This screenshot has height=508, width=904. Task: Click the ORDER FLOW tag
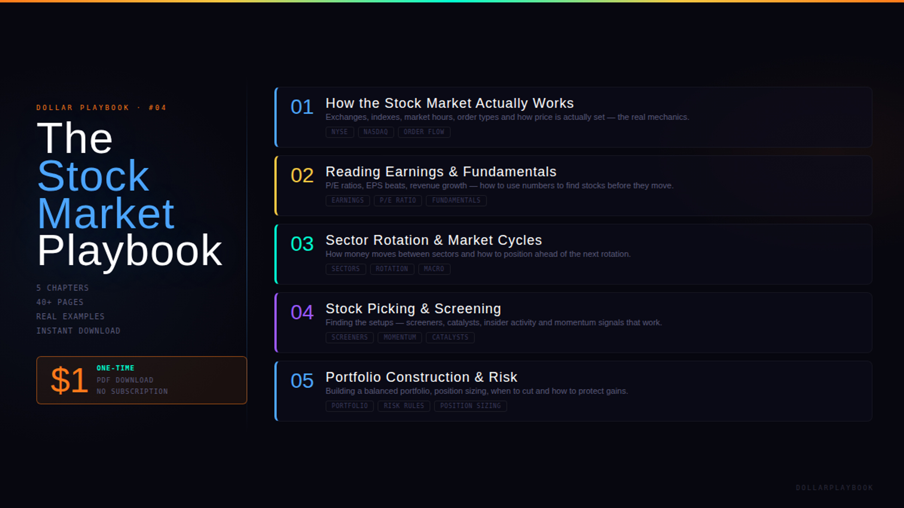coord(424,132)
